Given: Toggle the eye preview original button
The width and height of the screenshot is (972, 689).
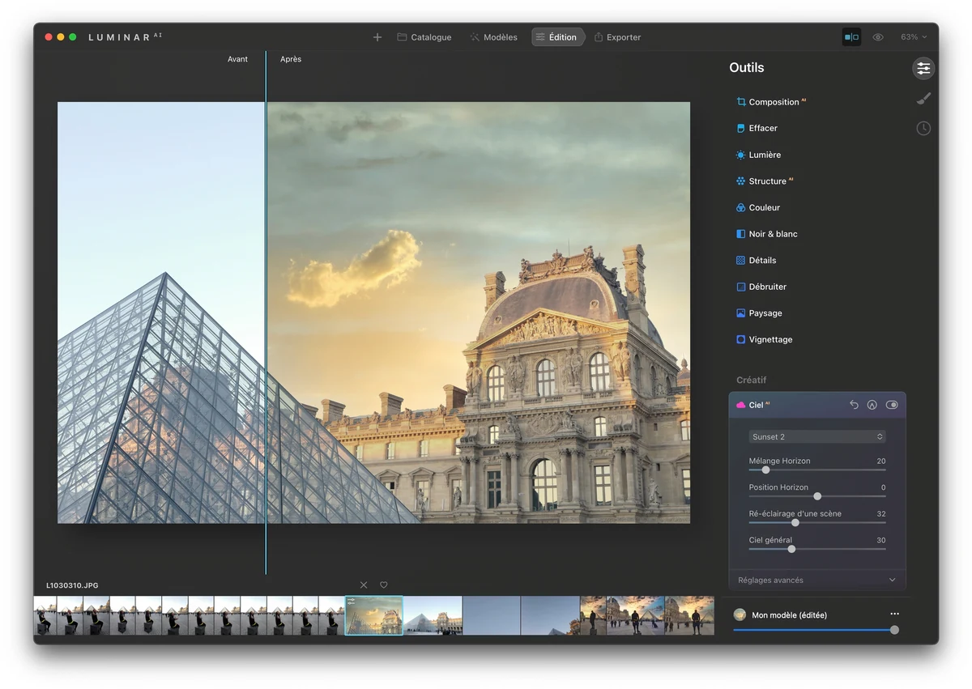Looking at the screenshot, I should 878,37.
